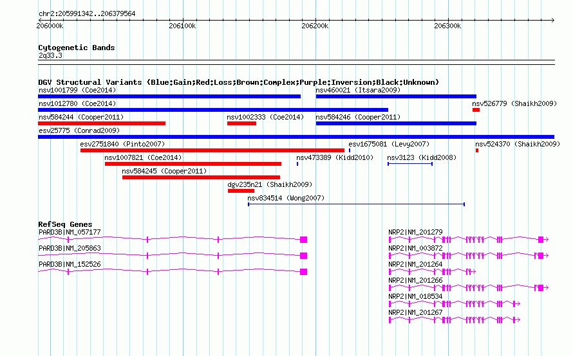Click the 206100k ruler tick label

pyautogui.click(x=182, y=26)
